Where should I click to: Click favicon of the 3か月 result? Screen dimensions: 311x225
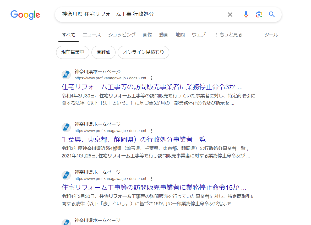pyautogui.click(x=66, y=75)
